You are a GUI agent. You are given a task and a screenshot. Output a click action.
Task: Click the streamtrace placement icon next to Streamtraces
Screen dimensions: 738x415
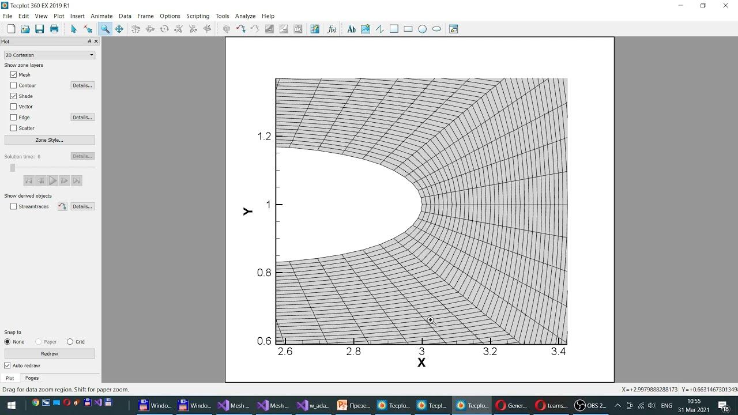click(62, 206)
